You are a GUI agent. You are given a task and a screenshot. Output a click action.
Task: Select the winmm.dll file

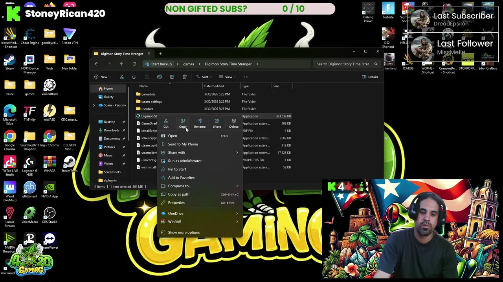(x=148, y=167)
